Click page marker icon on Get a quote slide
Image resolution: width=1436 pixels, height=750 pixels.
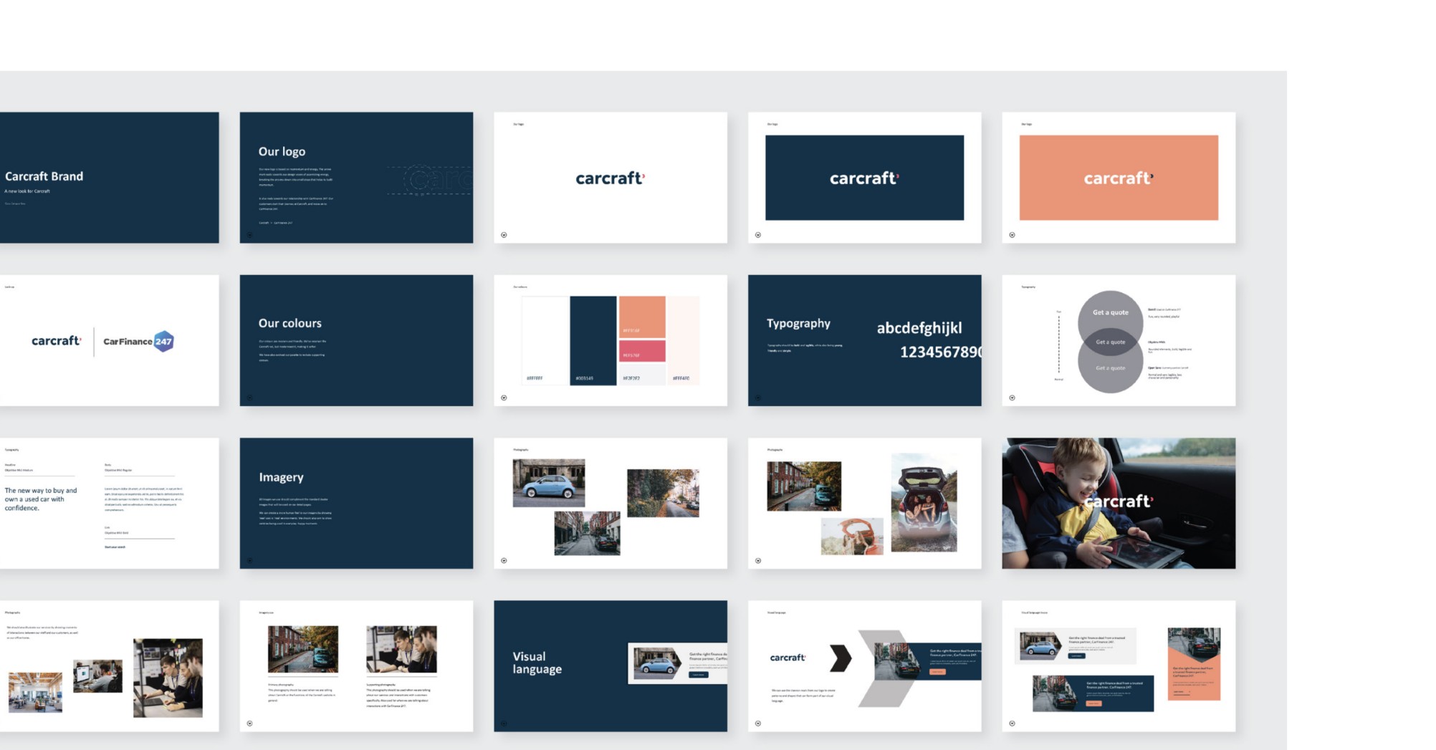pyautogui.click(x=1012, y=398)
